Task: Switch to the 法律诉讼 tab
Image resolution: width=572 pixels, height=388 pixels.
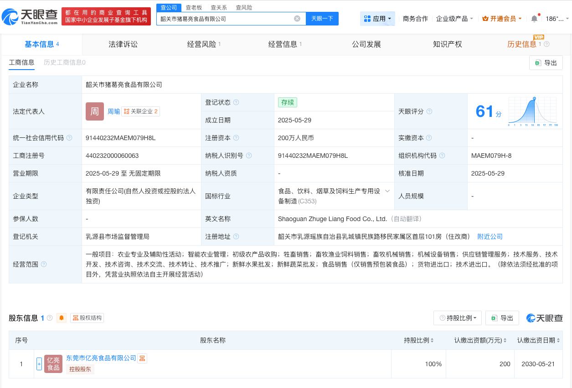Action: [123, 44]
